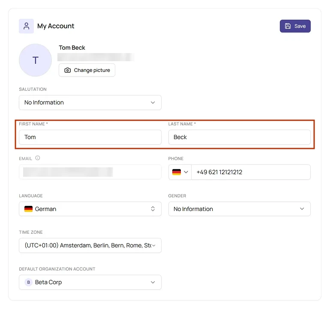Click the Save button
Image resolution: width=330 pixels, height=309 pixels.
tap(295, 26)
